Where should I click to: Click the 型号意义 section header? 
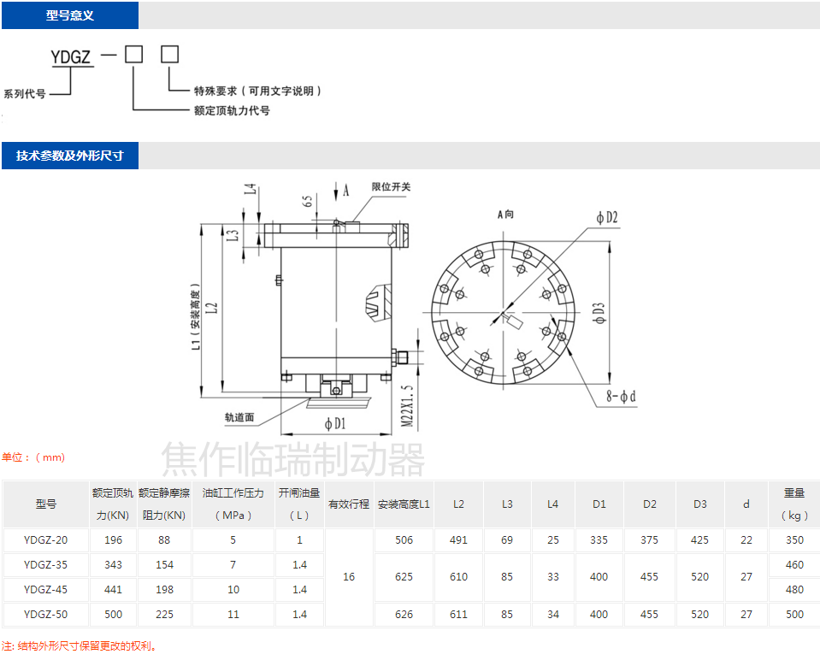(x=69, y=15)
